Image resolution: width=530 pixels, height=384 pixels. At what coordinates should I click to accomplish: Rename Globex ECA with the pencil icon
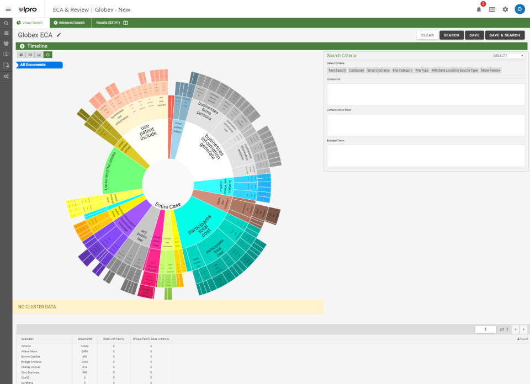coord(59,34)
